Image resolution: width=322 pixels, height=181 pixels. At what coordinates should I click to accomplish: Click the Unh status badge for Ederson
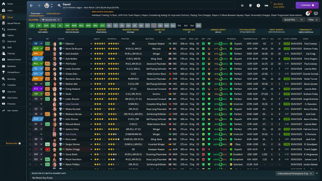click(47, 44)
